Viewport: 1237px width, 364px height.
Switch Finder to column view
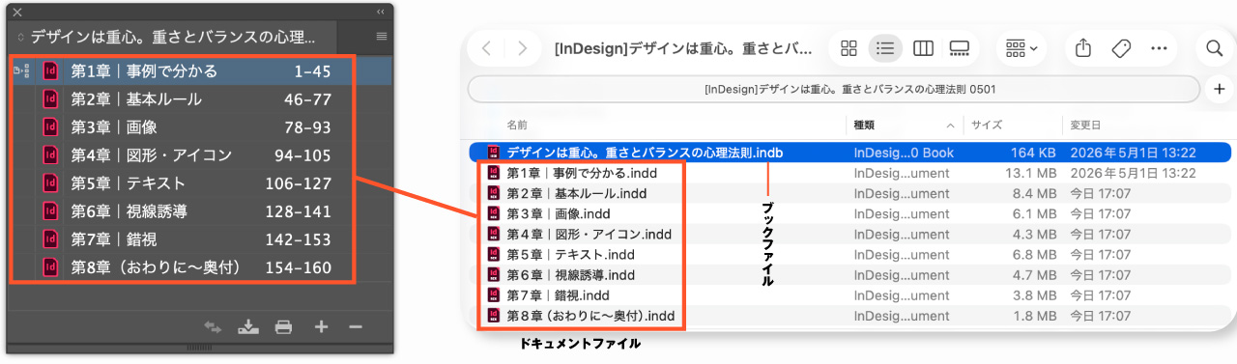pos(923,48)
